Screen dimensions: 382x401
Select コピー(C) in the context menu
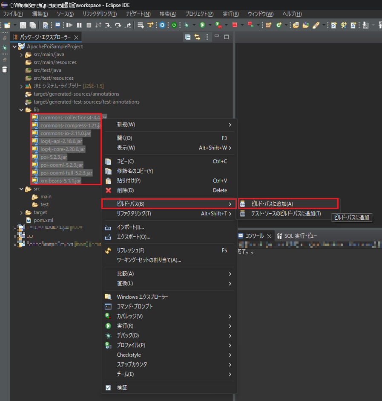click(169, 161)
